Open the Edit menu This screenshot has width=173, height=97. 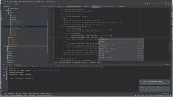(x=8, y=1)
